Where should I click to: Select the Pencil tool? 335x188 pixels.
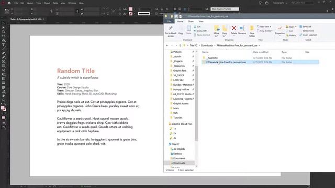click(x=4, y=57)
